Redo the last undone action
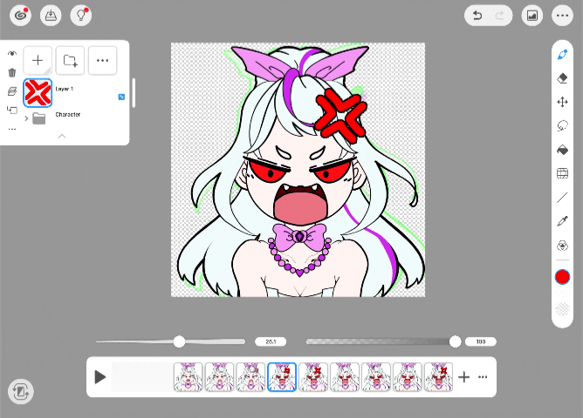 click(500, 16)
